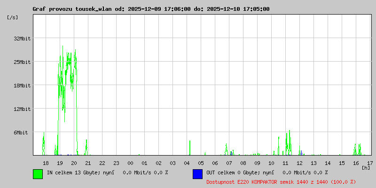Click the '23' hour label on x-axis
Screen dimensions: 376x188
click(116, 163)
